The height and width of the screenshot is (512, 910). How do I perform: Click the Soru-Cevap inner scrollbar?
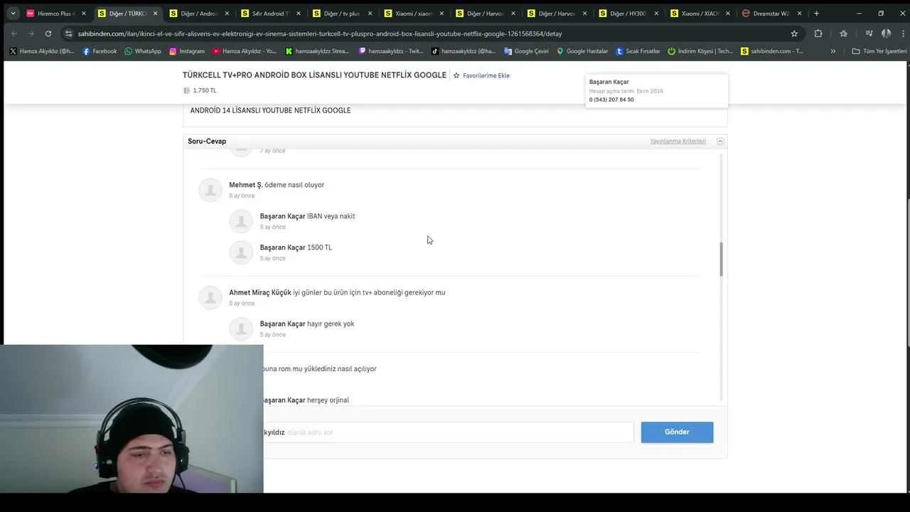coord(721,260)
